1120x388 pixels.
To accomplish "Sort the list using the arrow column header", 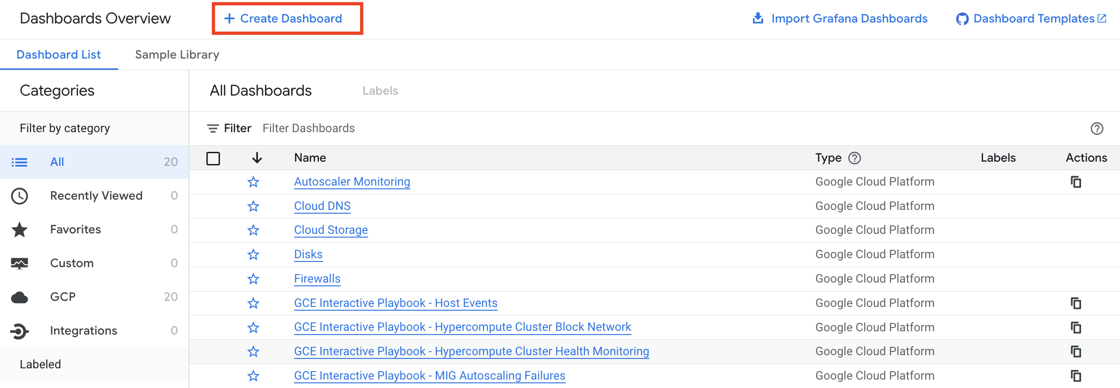I will tap(257, 158).
